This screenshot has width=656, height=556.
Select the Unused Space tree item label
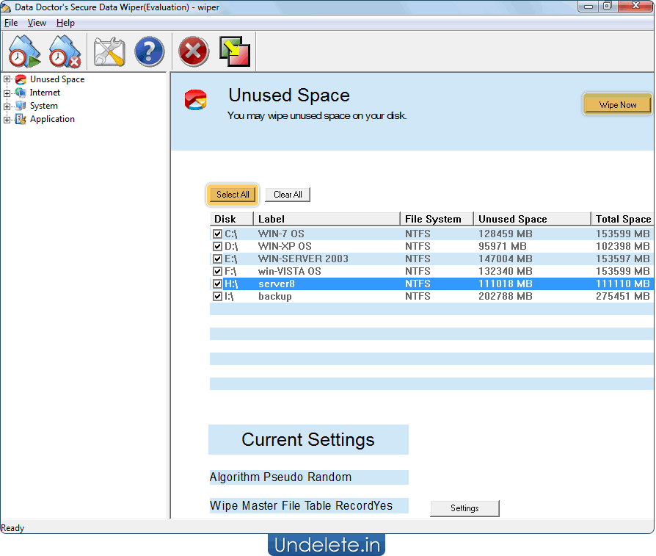(57, 79)
